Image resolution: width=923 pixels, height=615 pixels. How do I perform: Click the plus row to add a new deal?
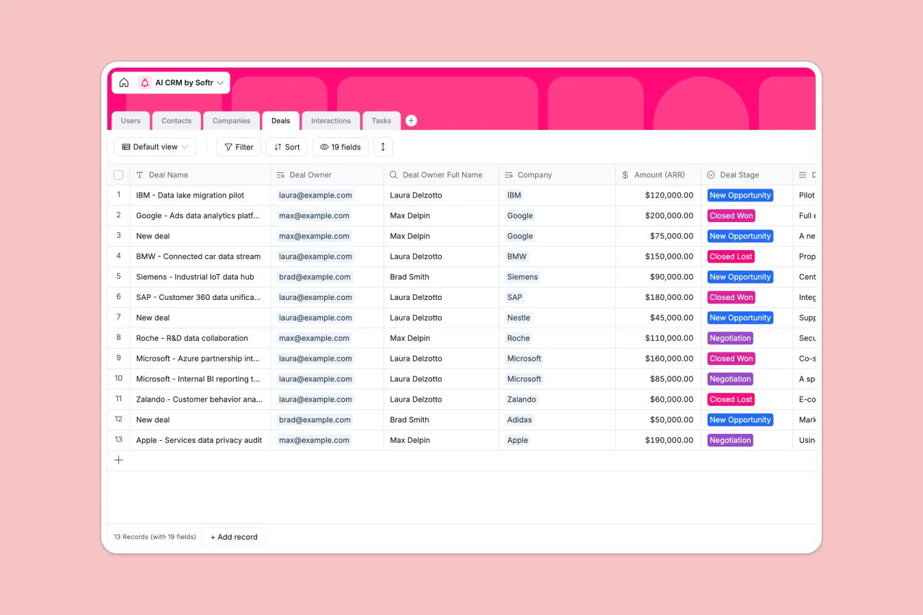click(118, 459)
